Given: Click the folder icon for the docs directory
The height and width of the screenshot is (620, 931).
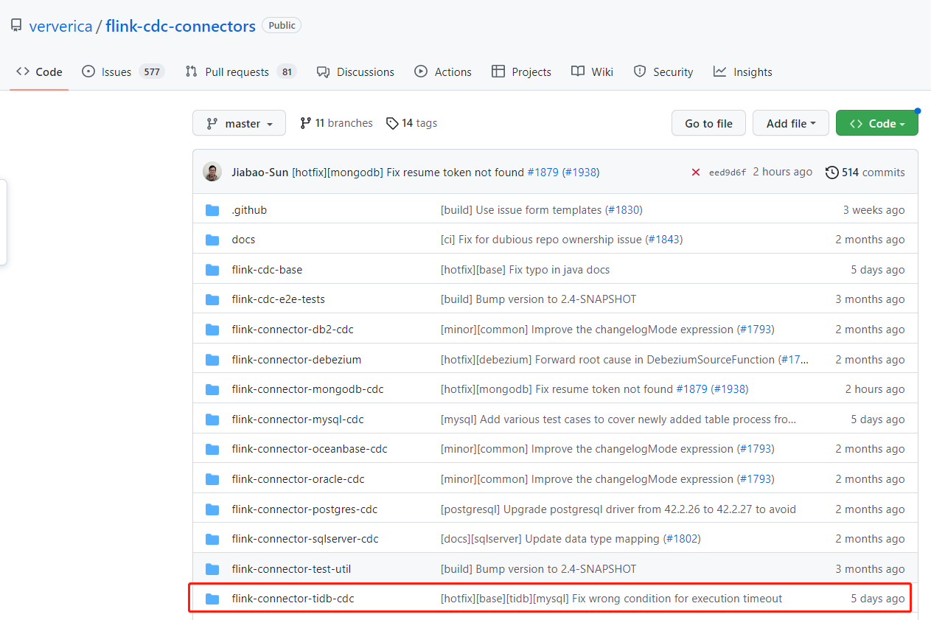Looking at the screenshot, I should pyautogui.click(x=212, y=240).
